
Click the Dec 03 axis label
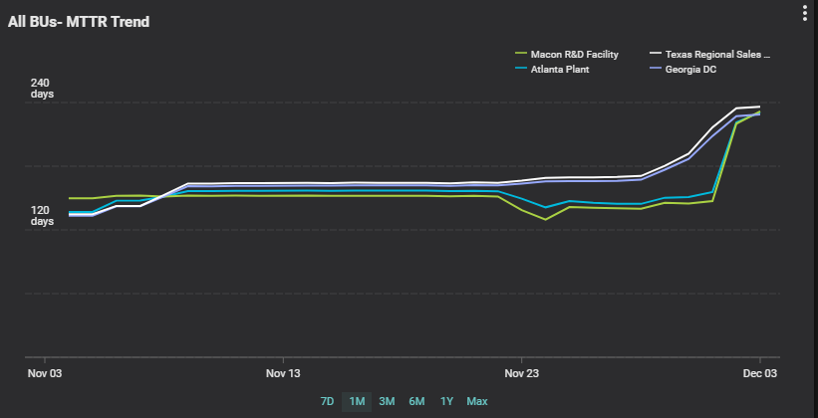tap(759, 373)
